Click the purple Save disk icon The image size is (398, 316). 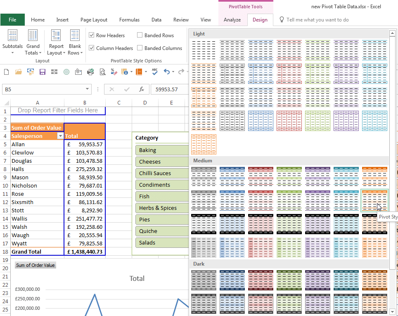[42, 72]
